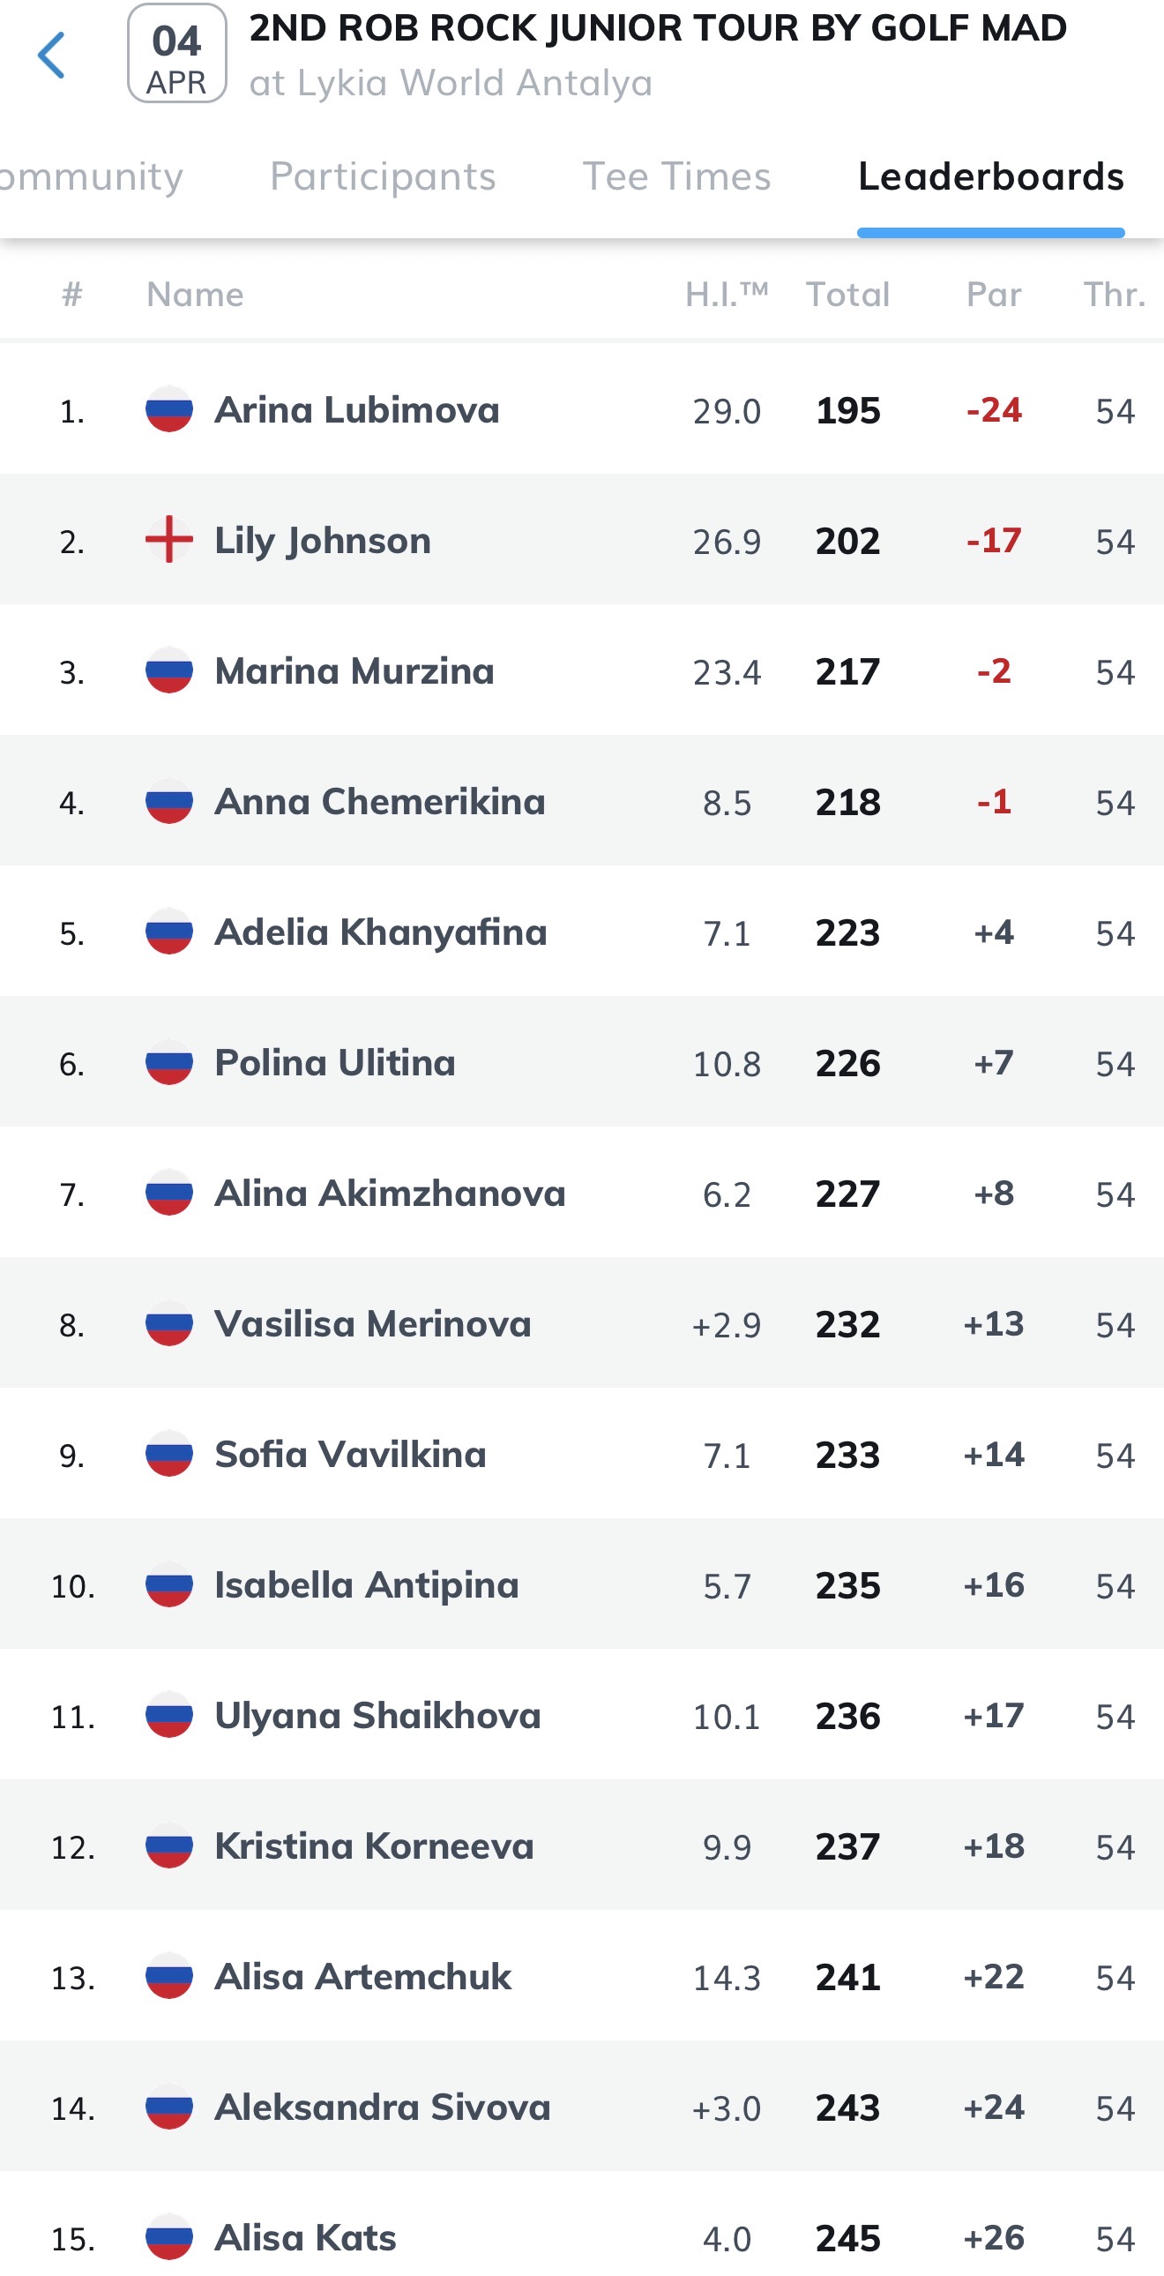Viewport: 1164px width, 2276px height.
Task: Tap Marina Murzina's flag icon
Action: [168, 670]
